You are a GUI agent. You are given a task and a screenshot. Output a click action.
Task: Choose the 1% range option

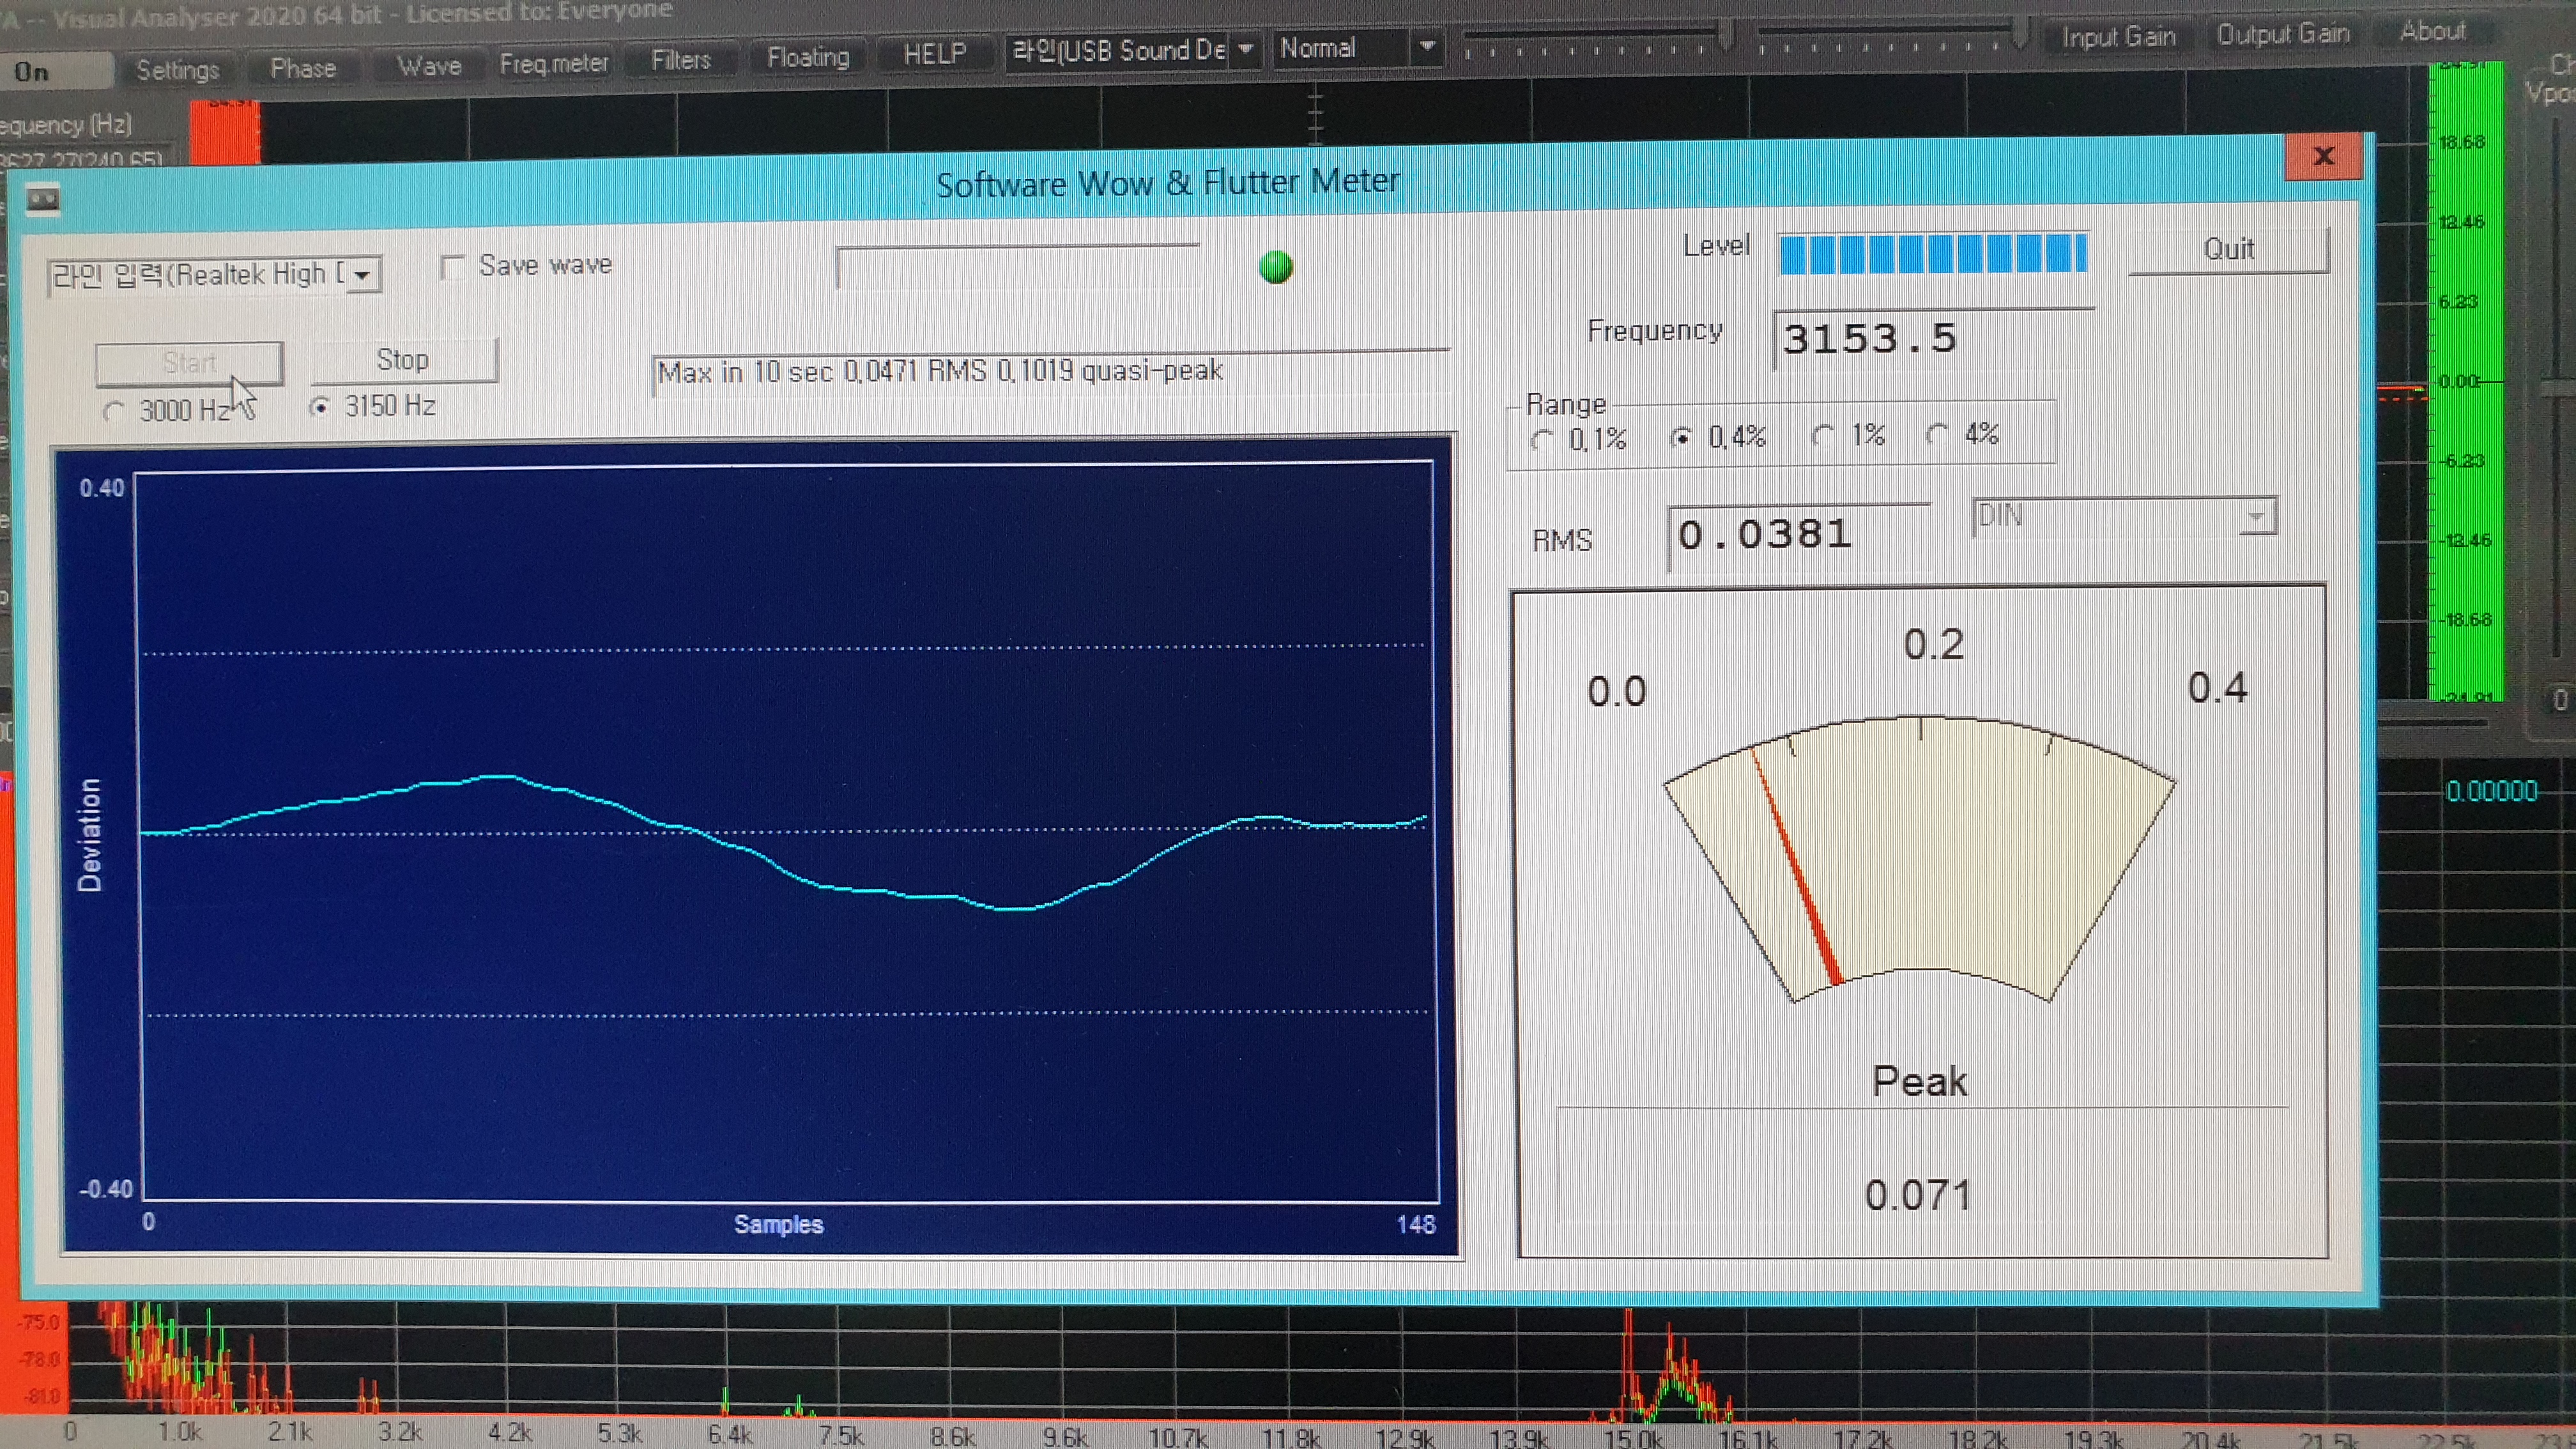[x=1822, y=436]
